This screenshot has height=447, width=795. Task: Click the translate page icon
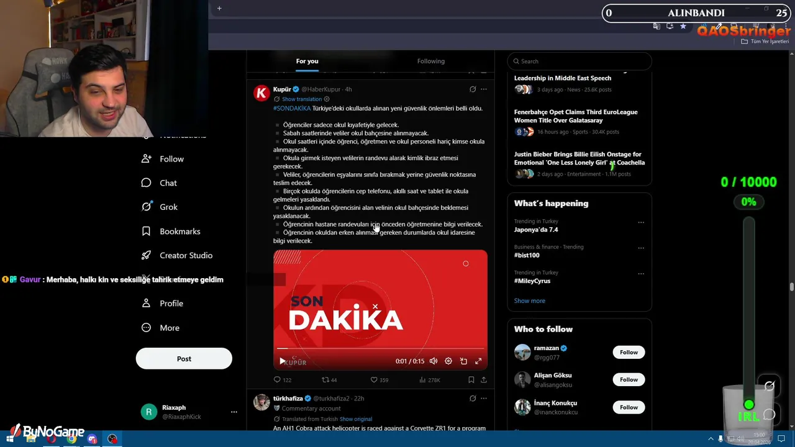click(x=656, y=26)
